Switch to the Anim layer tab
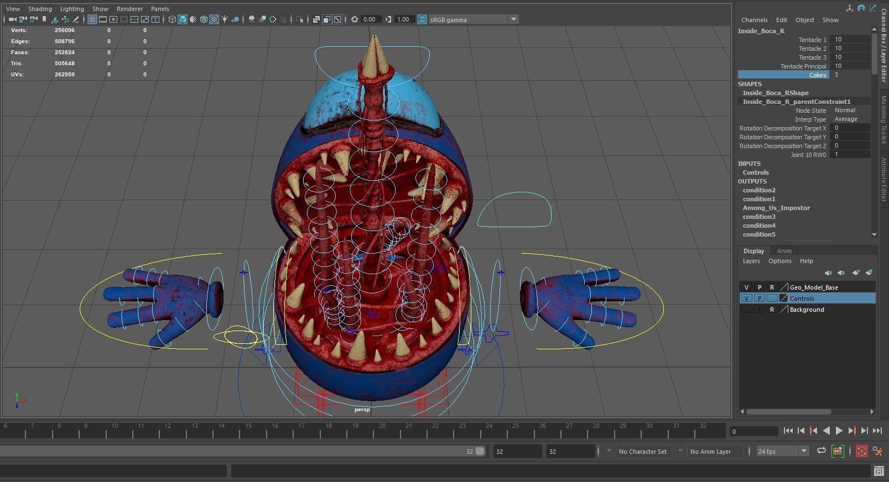Viewport: 889px width, 482px height. pos(784,251)
